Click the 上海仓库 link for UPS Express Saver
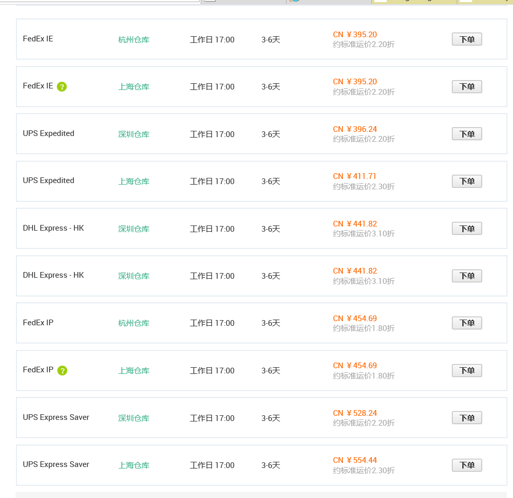The height and width of the screenshot is (498, 513). [133, 465]
